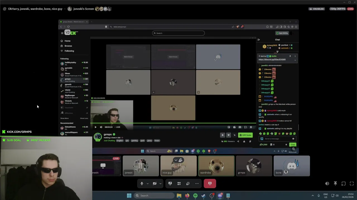Collapse the Kick chat panel arrow
The height and width of the screenshot is (200, 357).
pyautogui.click(x=259, y=40)
